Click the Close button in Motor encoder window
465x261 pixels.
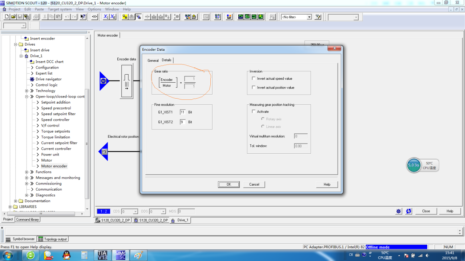pos(426,211)
